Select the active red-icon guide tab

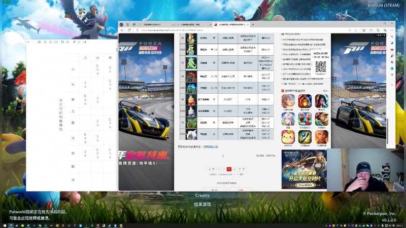(231, 24)
